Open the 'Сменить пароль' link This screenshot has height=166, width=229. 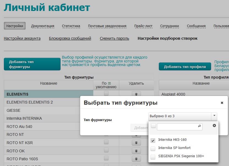pyautogui.click(x=114, y=38)
